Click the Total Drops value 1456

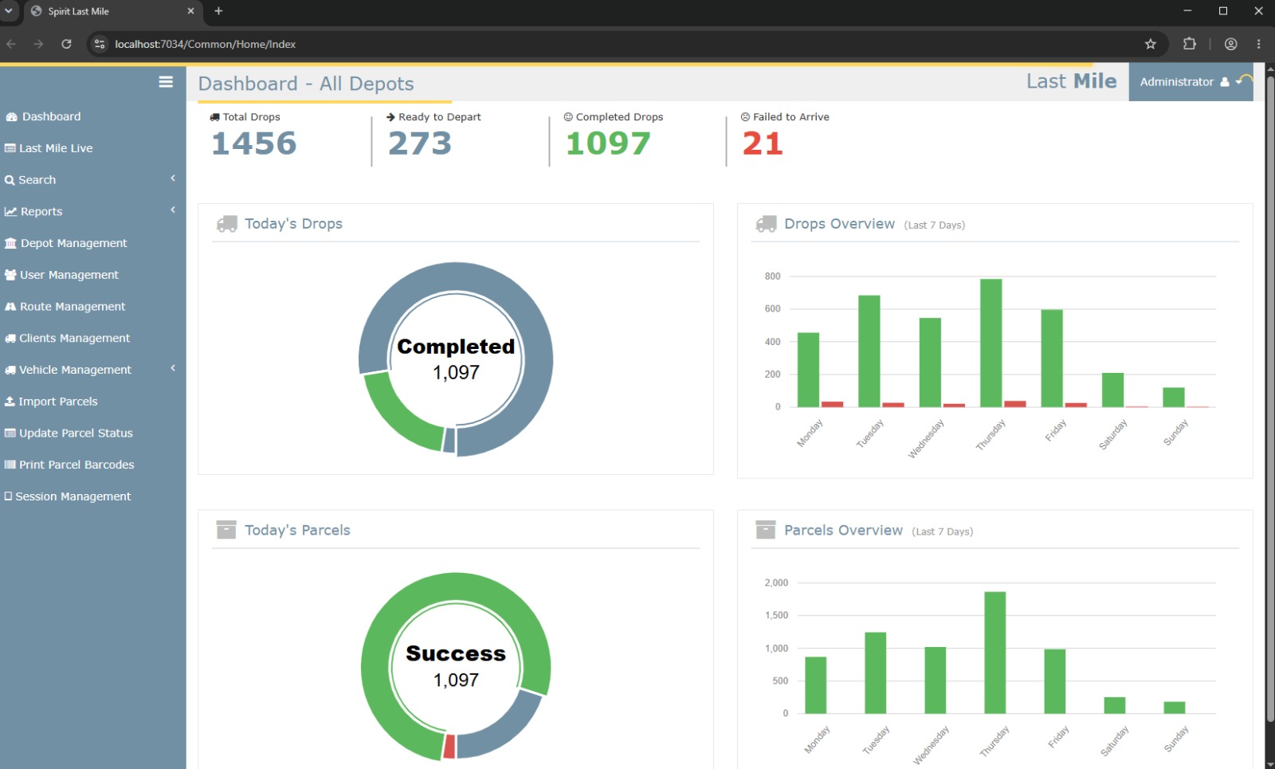pos(253,144)
